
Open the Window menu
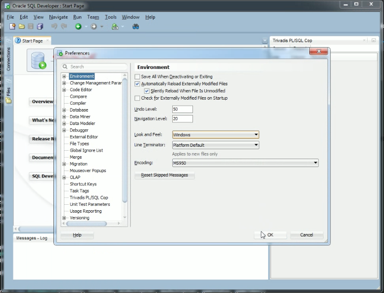pyautogui.click(x=131, y=17)
